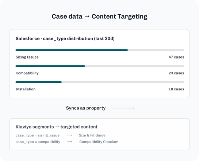Click the 'Syncs as property' text
Viewport: 199px width, 161px height.
pyautogui.click(x=86, y=108)
